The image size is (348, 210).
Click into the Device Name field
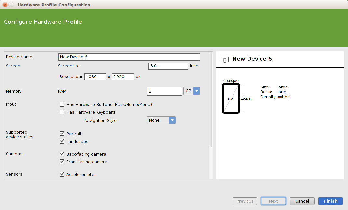click(x=129, y=57)
